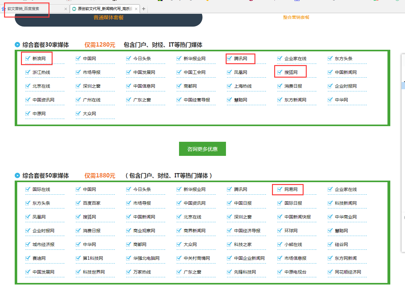Toggle the 上海热线 checkbox
405x287 pixels.
pyautogui.click(x=229, y=86)
